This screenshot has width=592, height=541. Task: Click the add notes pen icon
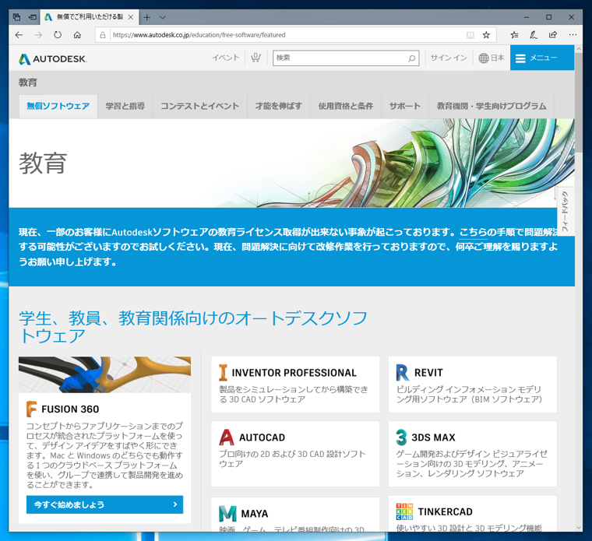533,35
